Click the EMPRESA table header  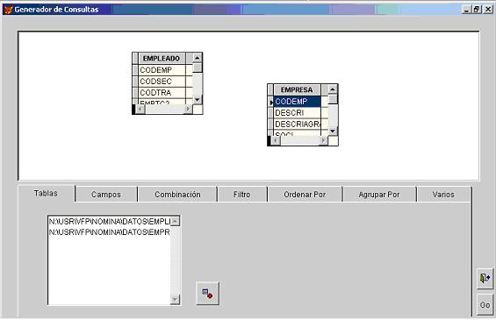click(297, 89)
